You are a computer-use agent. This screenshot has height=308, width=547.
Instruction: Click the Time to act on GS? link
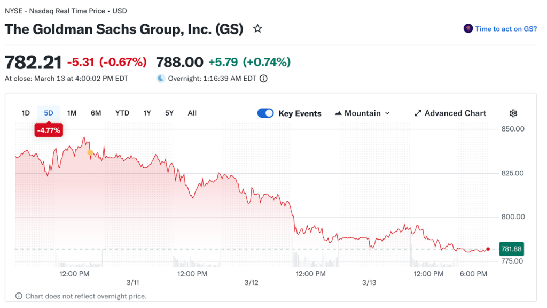506,29
